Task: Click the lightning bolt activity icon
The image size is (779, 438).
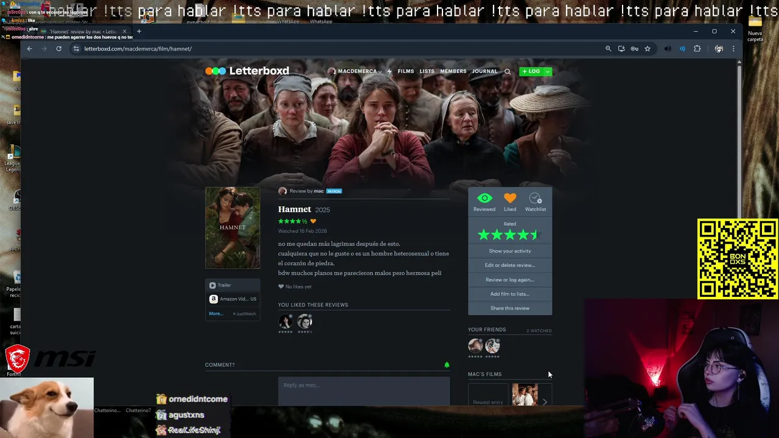Action: [x=389, y=71]
